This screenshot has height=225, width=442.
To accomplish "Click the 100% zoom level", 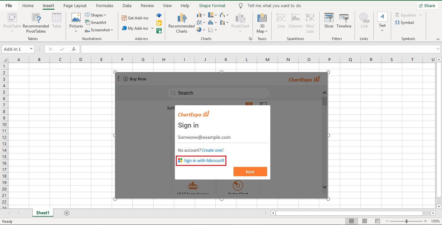I will (x=435, y=221).
